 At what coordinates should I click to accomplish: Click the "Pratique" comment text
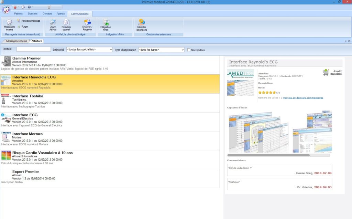point(234,182)
